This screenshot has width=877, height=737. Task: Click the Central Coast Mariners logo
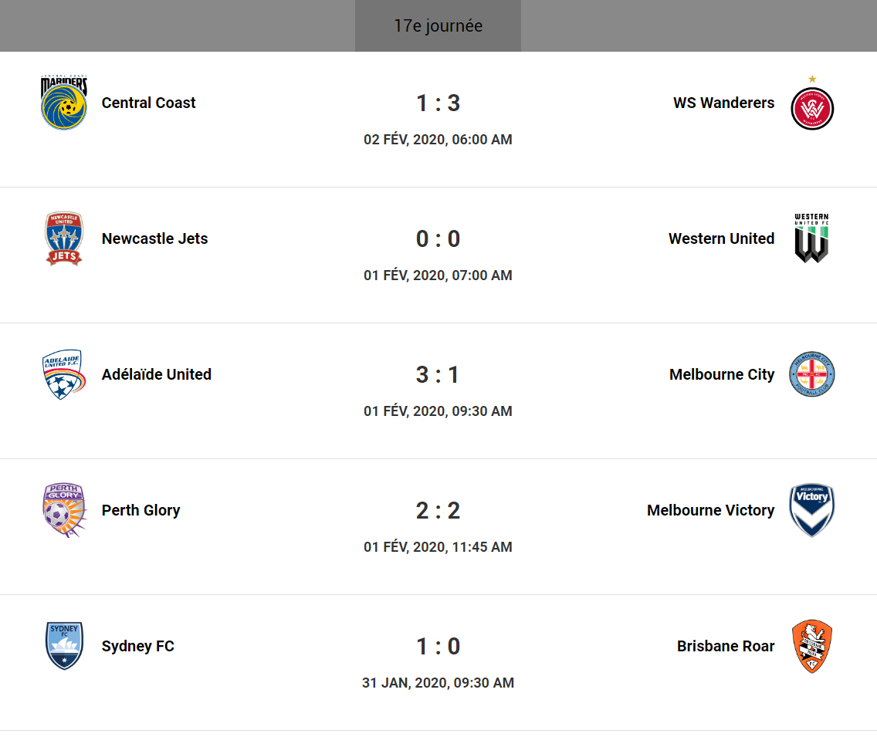(64, 103)
